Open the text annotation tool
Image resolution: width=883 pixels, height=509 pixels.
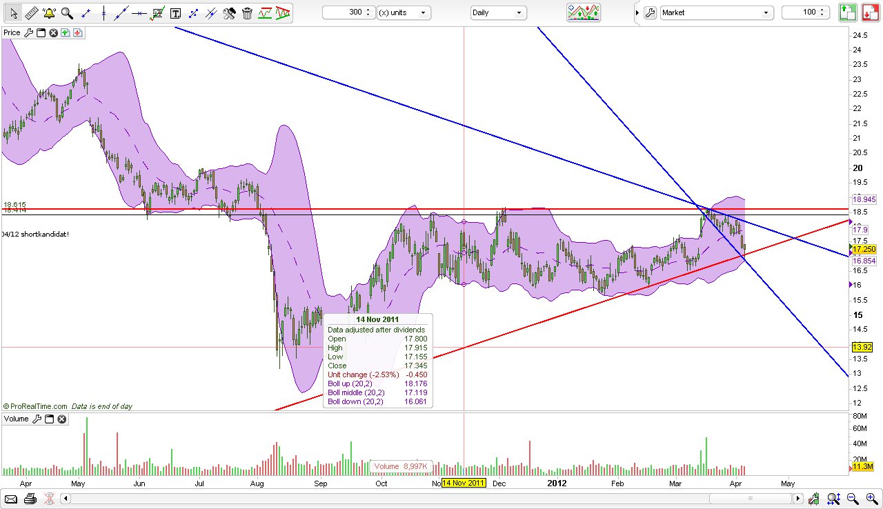[x=174, y=12]
